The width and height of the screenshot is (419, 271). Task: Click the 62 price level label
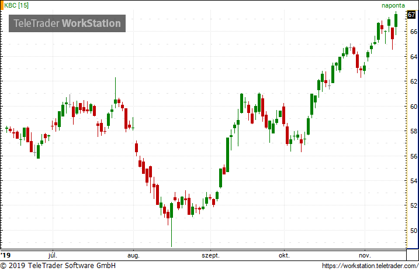point(414,81)
